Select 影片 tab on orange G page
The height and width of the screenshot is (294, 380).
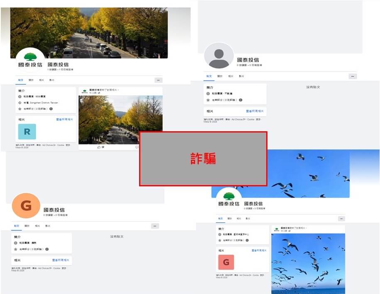click(48, 226)
